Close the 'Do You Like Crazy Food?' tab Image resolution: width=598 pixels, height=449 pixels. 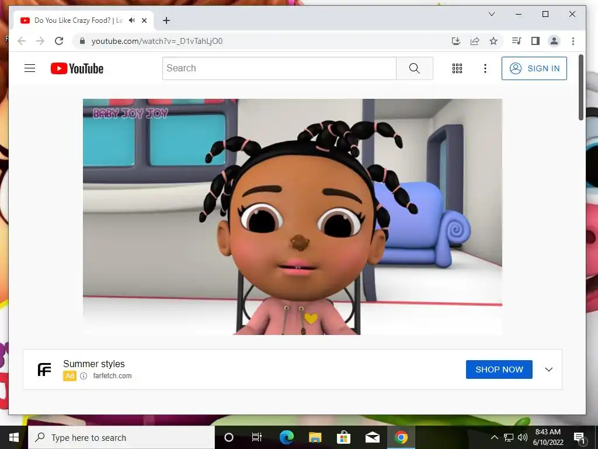(144, 20)
